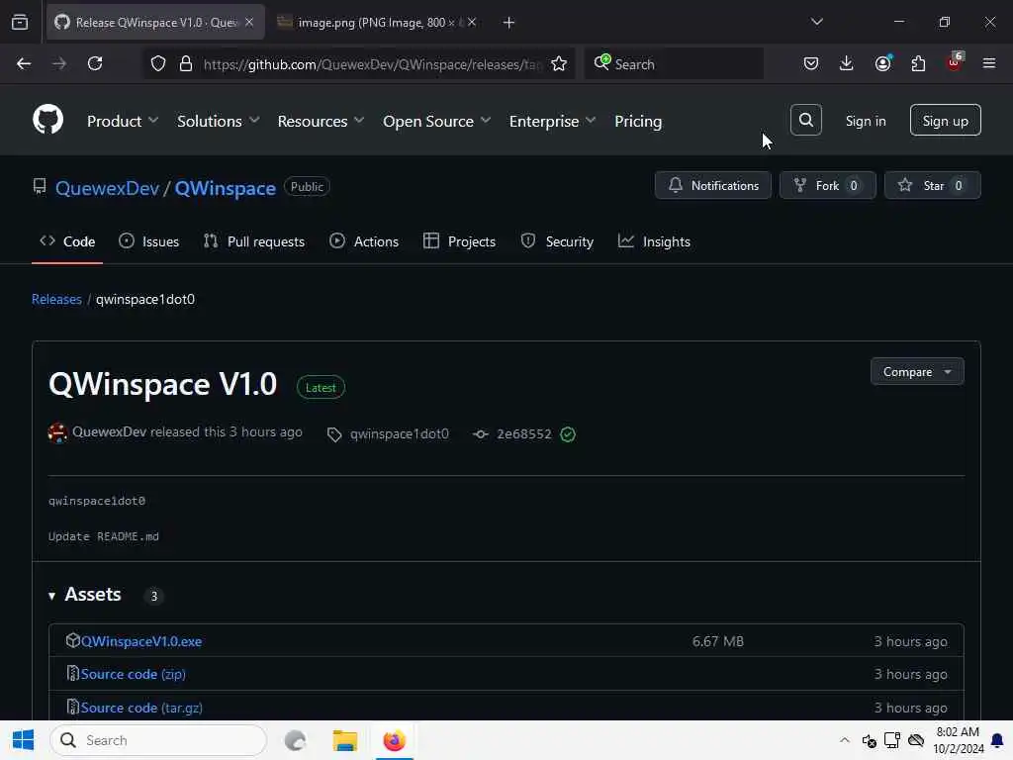This screenshot has height=760, width=1013.
Task: Click the Sign up button
Action: click(x=945, y=120)
